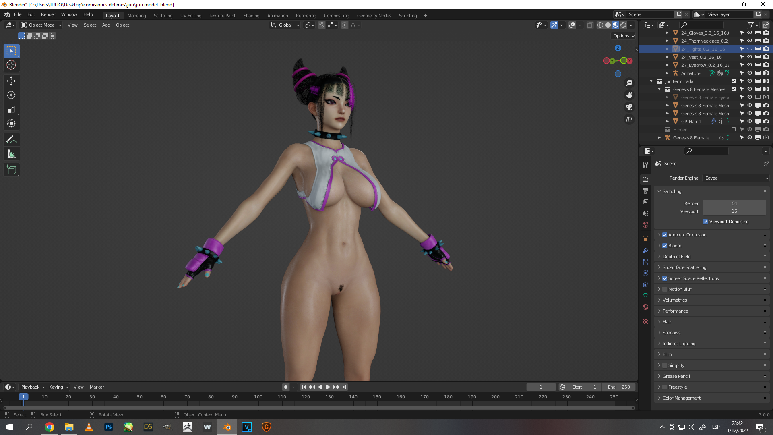Open the Render properties tab icon
This screenshot has width=773, height=435.
[x=645, y=180]
